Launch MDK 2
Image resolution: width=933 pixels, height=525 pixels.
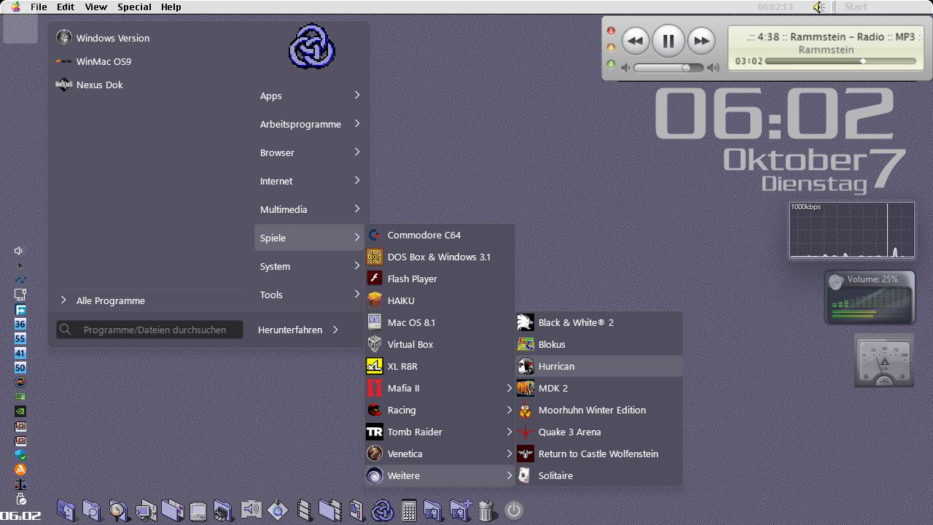[x=599, y=388]
